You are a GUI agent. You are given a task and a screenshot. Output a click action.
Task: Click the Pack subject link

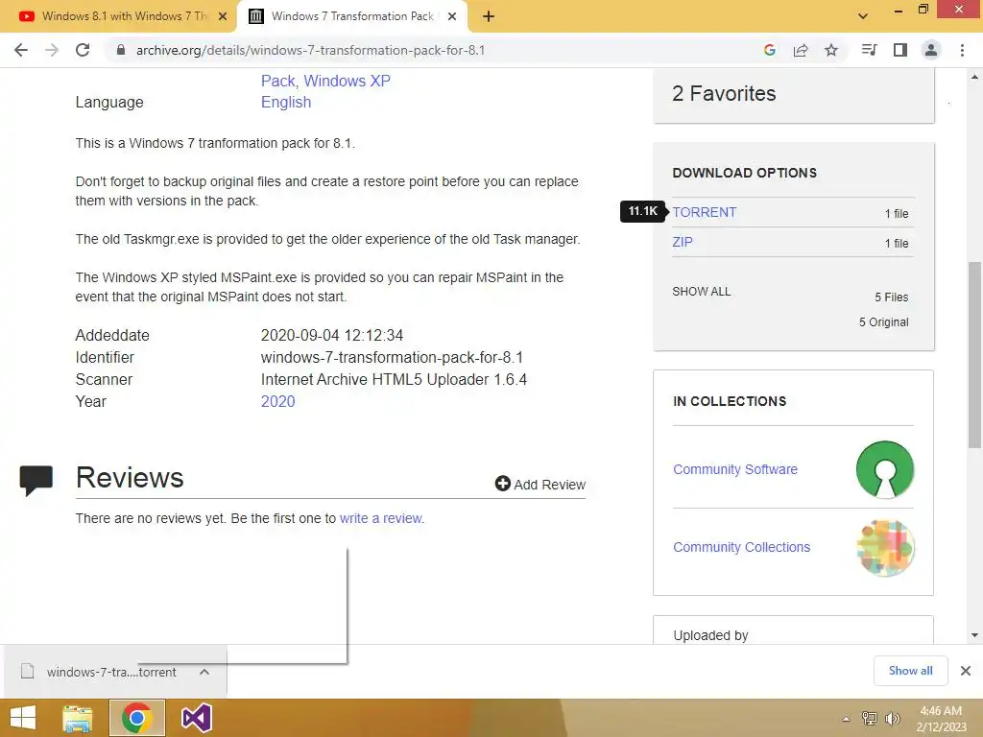pyautogui.click(x=278, y=81)
